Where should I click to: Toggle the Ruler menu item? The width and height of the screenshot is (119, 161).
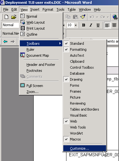41,49
